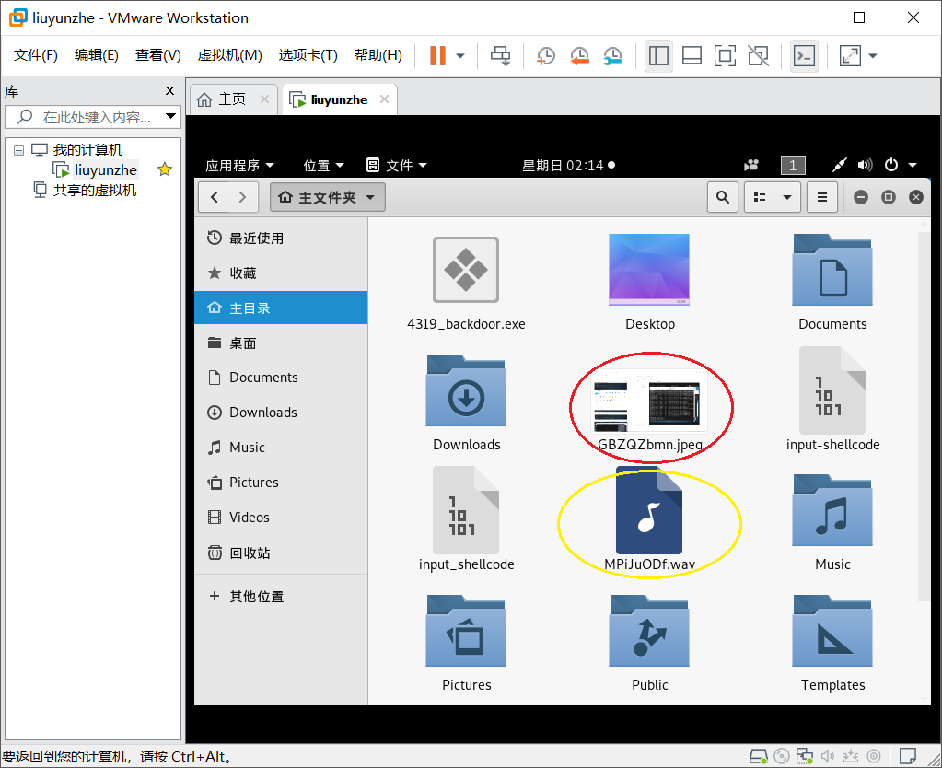Switch to the 主页 tab
Screen dimensions: 942x768
(232, 99)
